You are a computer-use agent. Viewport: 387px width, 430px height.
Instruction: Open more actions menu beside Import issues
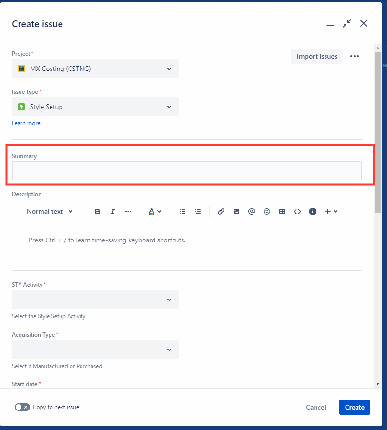tap(354, 56)
